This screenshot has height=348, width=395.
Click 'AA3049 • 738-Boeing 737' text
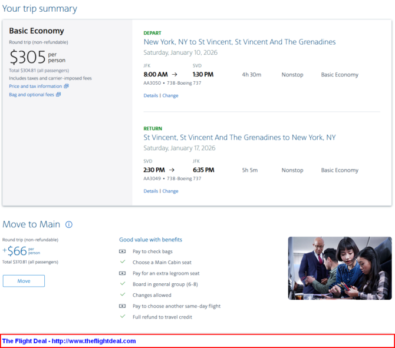tap(172, 178)
